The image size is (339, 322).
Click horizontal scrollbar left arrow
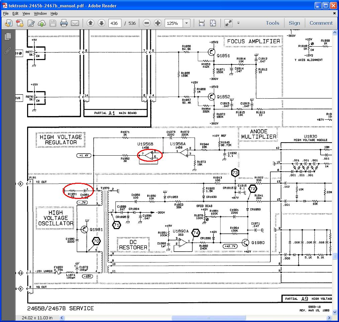tap(62, 318)
